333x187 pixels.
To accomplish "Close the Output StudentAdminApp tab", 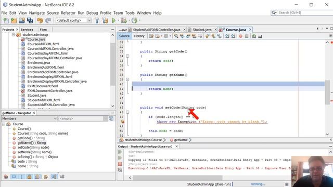I will [x=176, y=146].
